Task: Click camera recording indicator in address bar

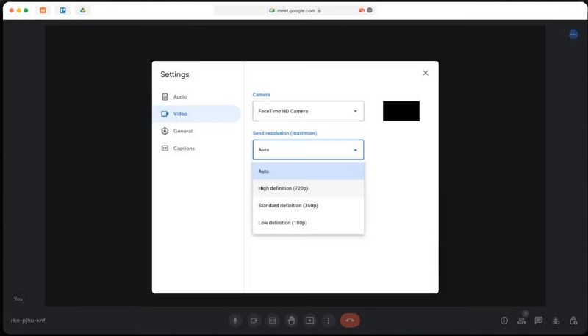Action: (x=362, y=10)
